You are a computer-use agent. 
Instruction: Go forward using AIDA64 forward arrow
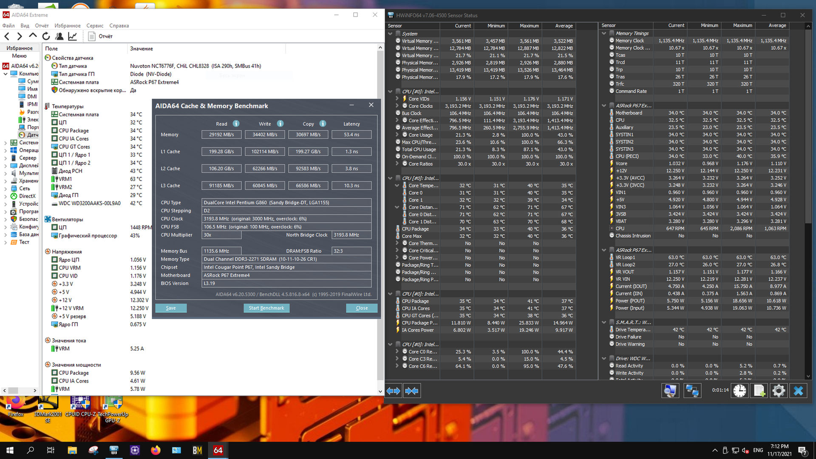[20, 37]
